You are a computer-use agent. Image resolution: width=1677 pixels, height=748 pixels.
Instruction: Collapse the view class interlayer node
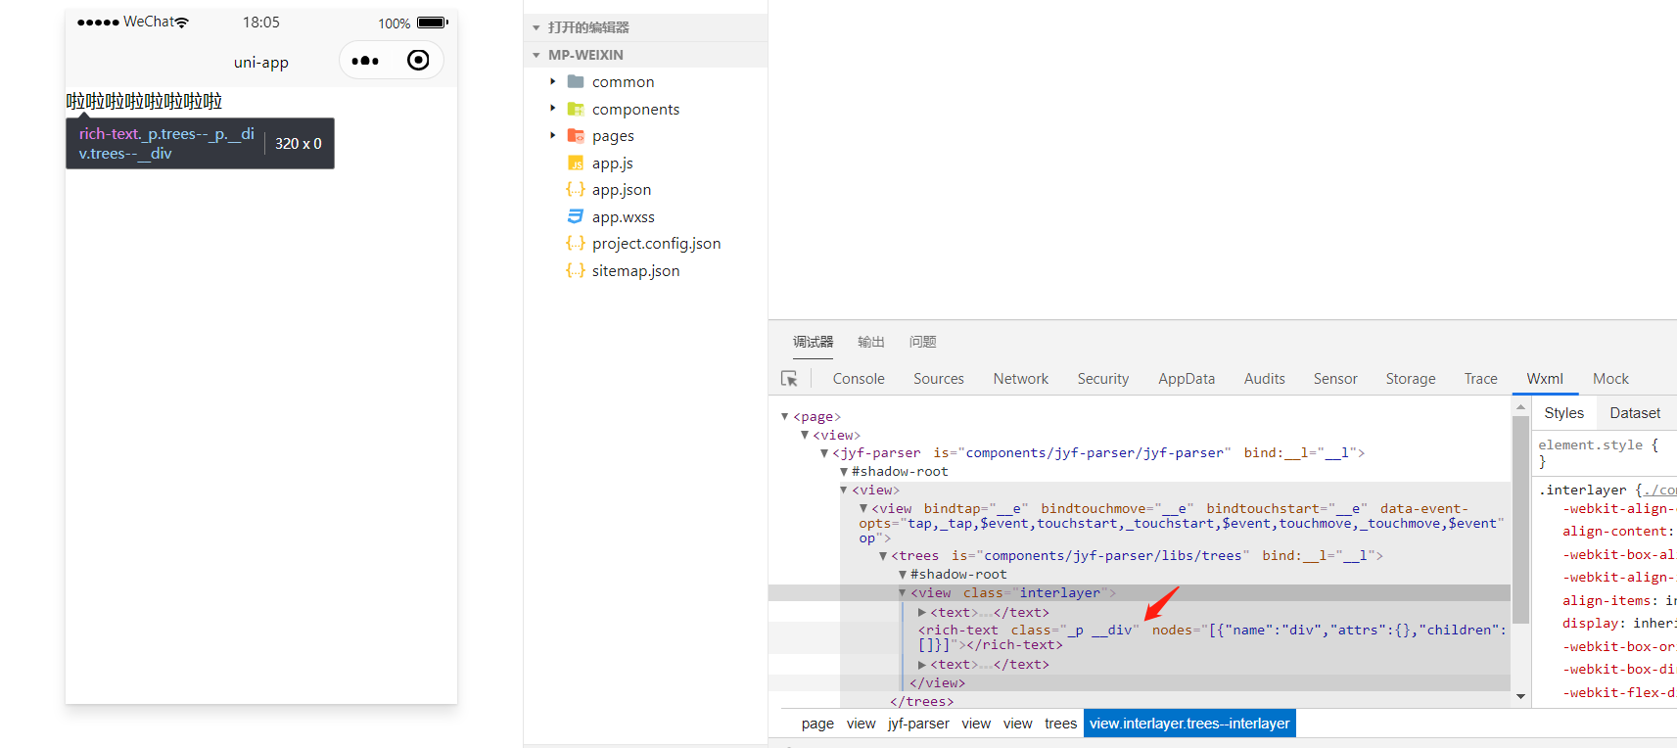(903, 592)
